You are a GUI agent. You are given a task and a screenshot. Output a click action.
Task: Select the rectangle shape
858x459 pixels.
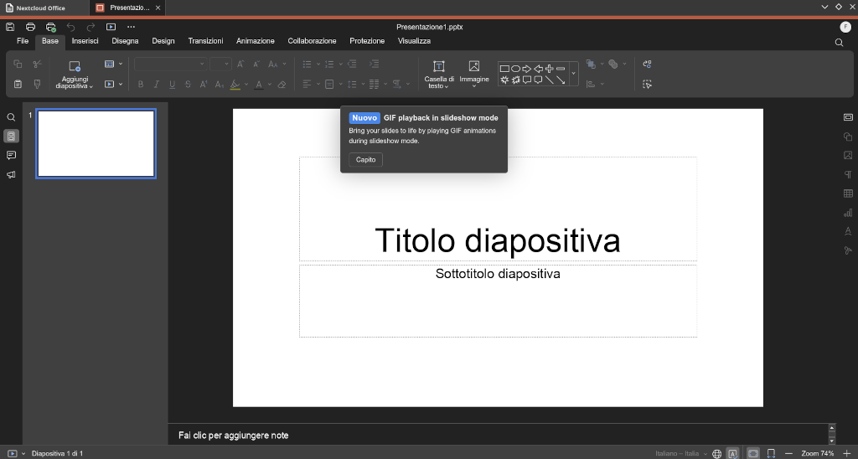tap(504, 69)
